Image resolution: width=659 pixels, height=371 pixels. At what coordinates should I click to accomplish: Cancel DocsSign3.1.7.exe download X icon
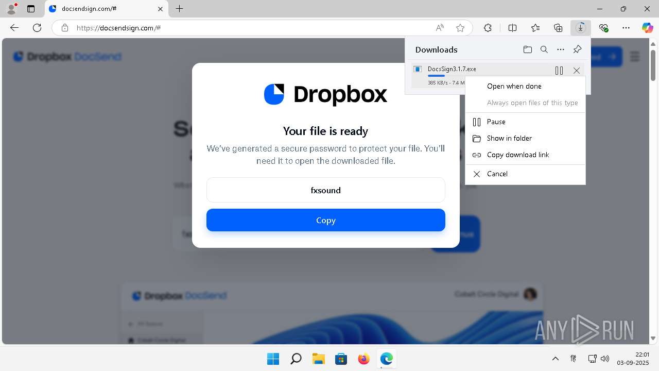577,71
